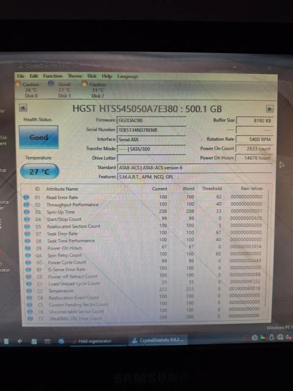The width and height of the screenshot is (293, 391).
Task: Click the Current column header
Action: point(160,189)
